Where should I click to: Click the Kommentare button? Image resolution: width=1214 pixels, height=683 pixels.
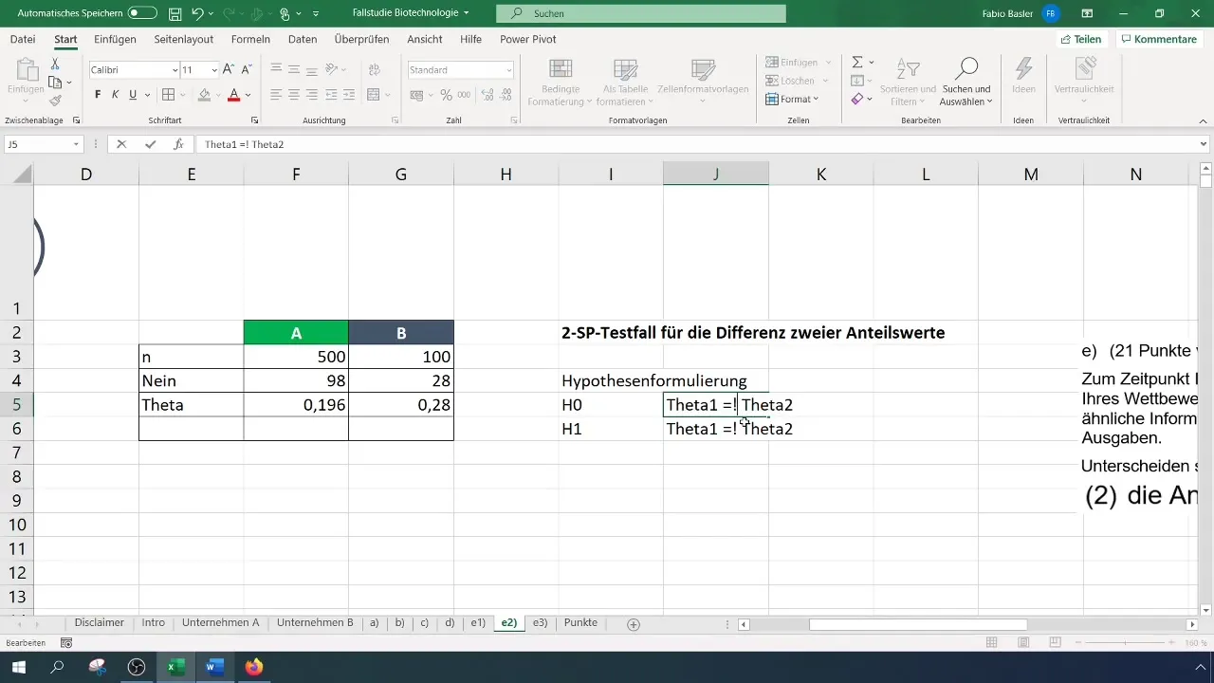(1158, 40)
